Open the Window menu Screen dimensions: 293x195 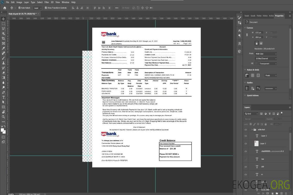(x=65, y=2)
